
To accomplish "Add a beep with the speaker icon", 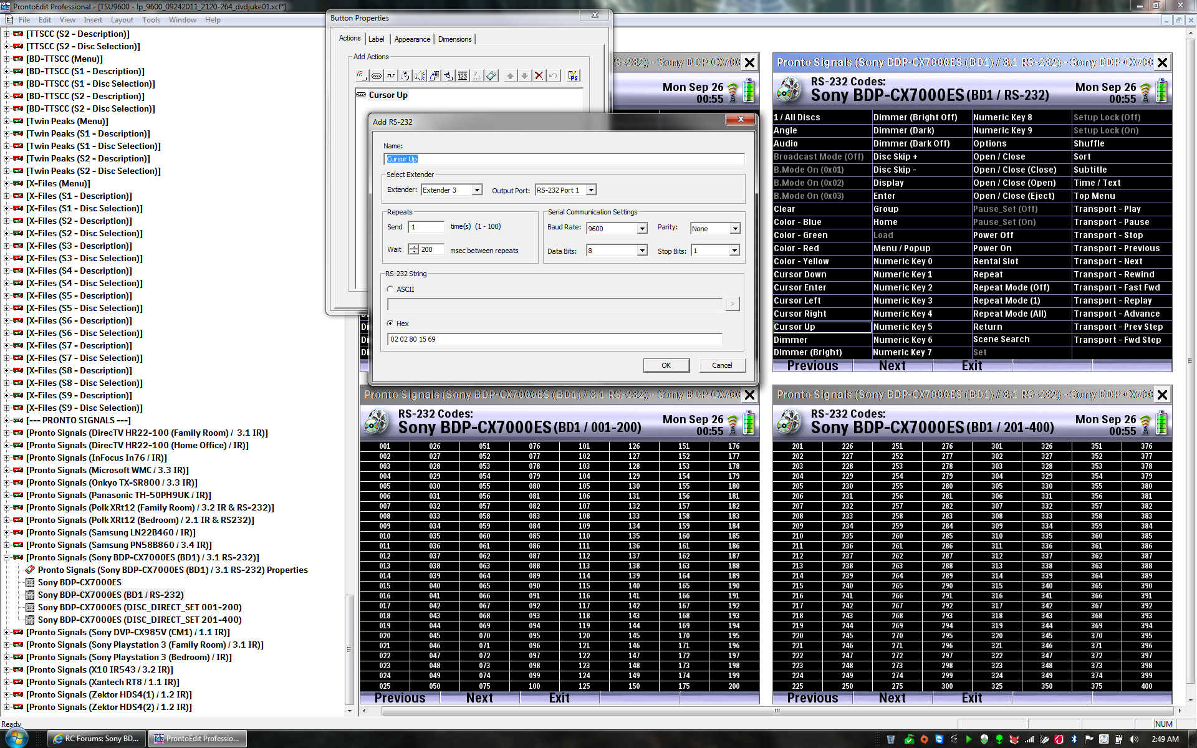I will 420,75.
